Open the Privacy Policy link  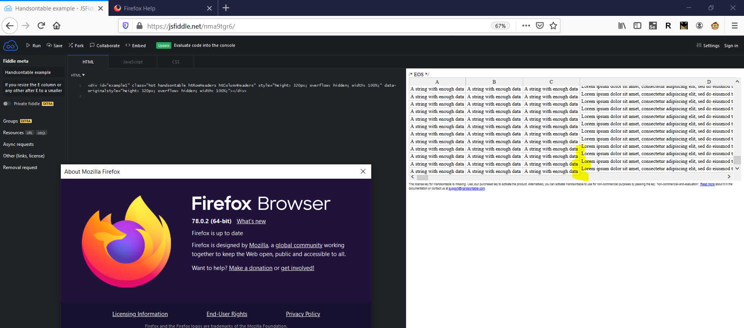pos(303,314)
